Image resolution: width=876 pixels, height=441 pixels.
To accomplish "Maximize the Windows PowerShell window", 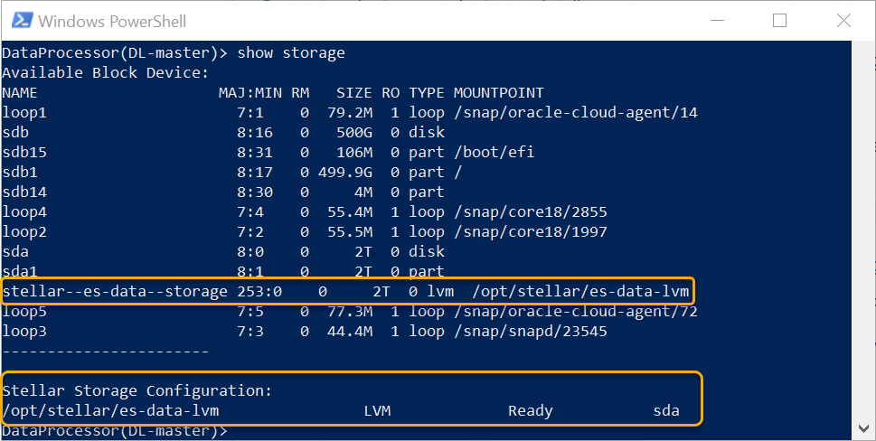I will [x=779, y=20].
